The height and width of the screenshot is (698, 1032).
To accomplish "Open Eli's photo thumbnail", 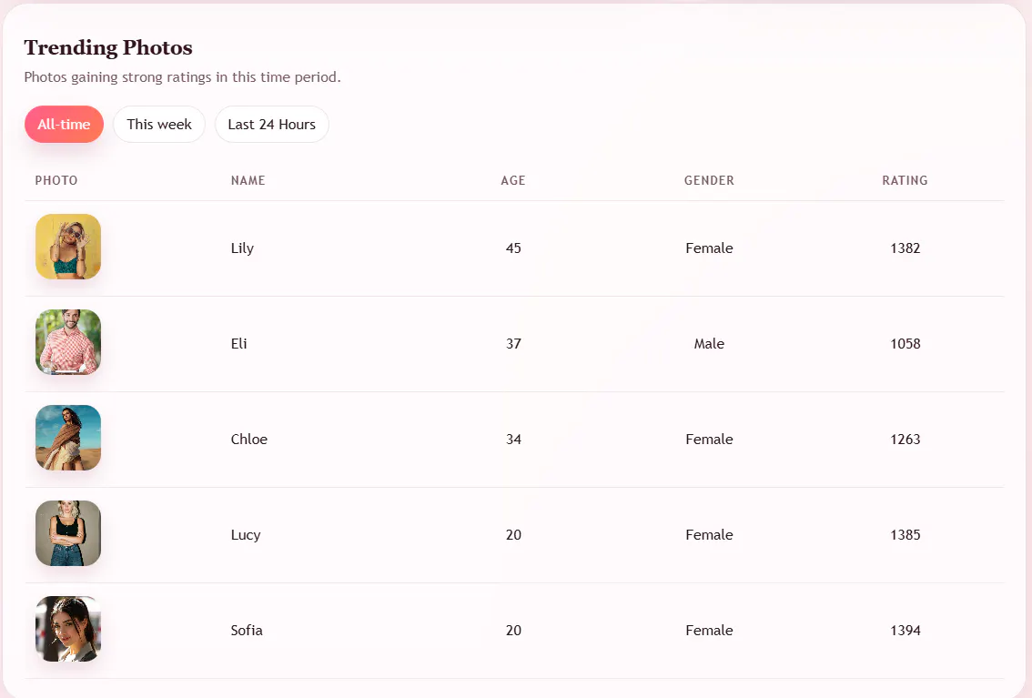I will pos(68,342).
